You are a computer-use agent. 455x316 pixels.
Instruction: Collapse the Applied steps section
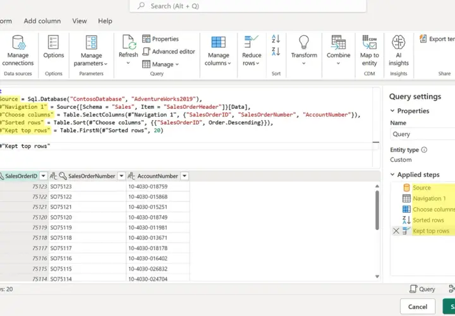click(x=392, y=174)
